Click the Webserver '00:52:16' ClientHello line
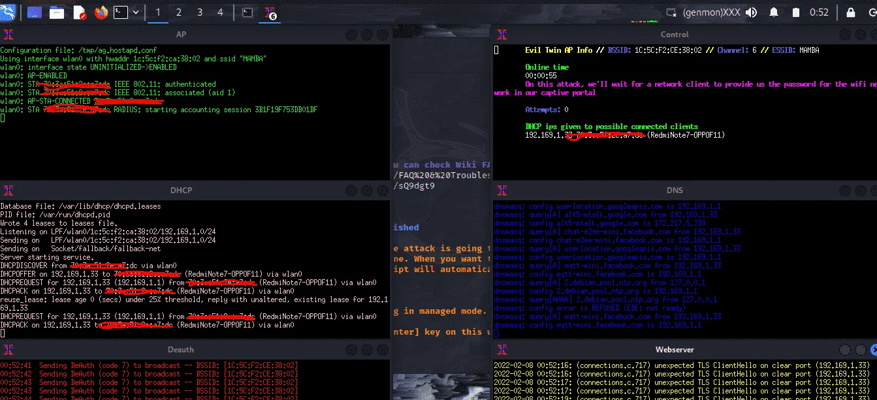 coord(682,365)
